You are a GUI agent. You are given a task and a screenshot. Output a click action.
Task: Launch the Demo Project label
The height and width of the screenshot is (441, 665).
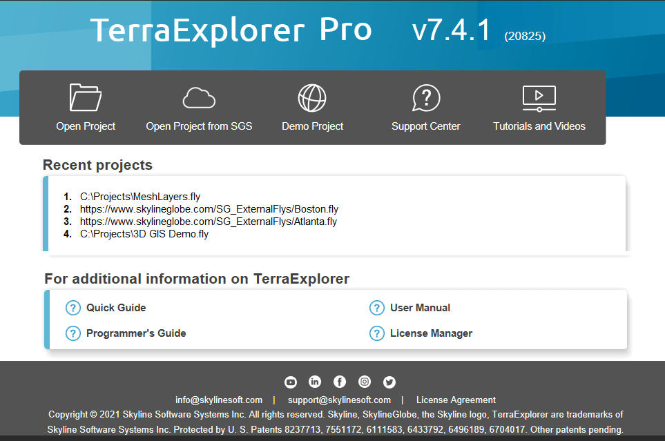pyautogui.click(x=313, y=126)
